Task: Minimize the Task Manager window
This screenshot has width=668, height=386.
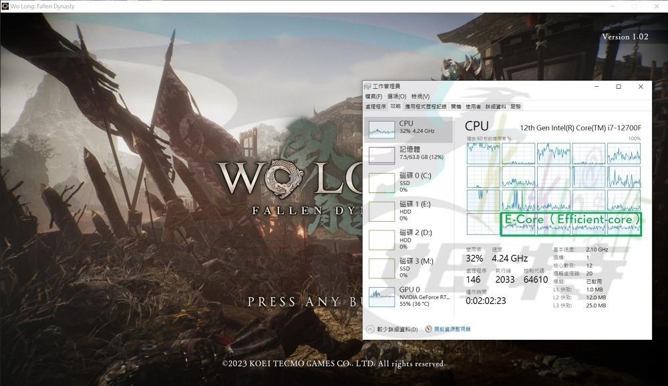Action: (597, 87)
